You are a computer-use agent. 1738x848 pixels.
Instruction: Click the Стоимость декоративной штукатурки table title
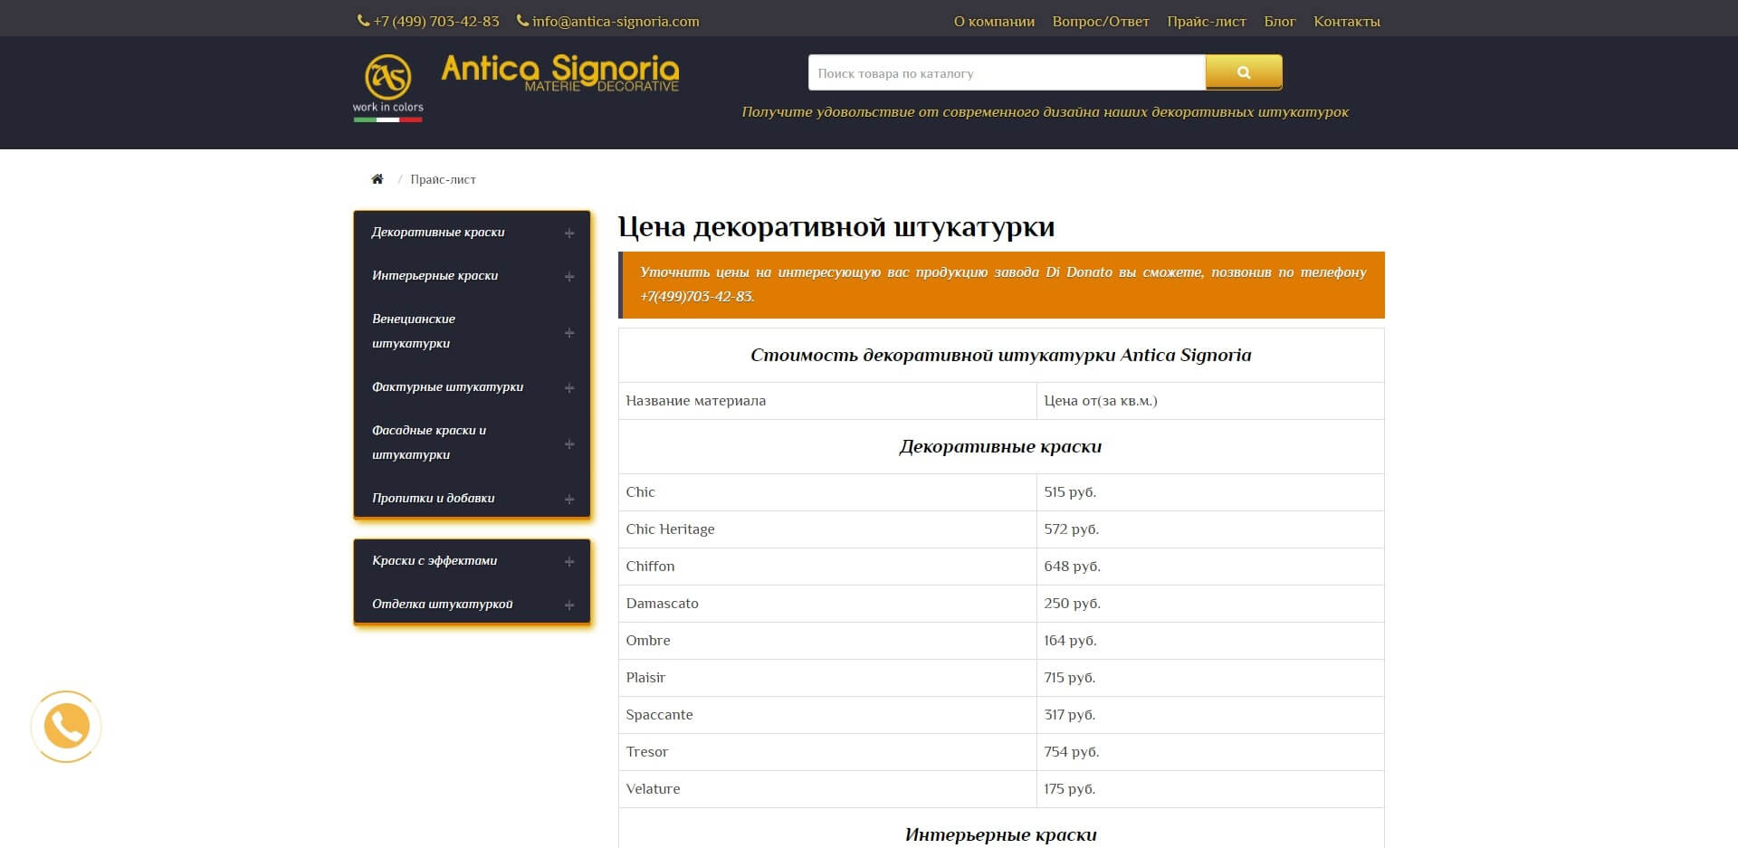click(1000, 355)
